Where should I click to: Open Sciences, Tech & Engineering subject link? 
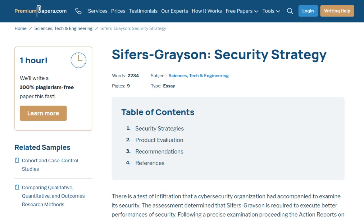tap(198, 76)
